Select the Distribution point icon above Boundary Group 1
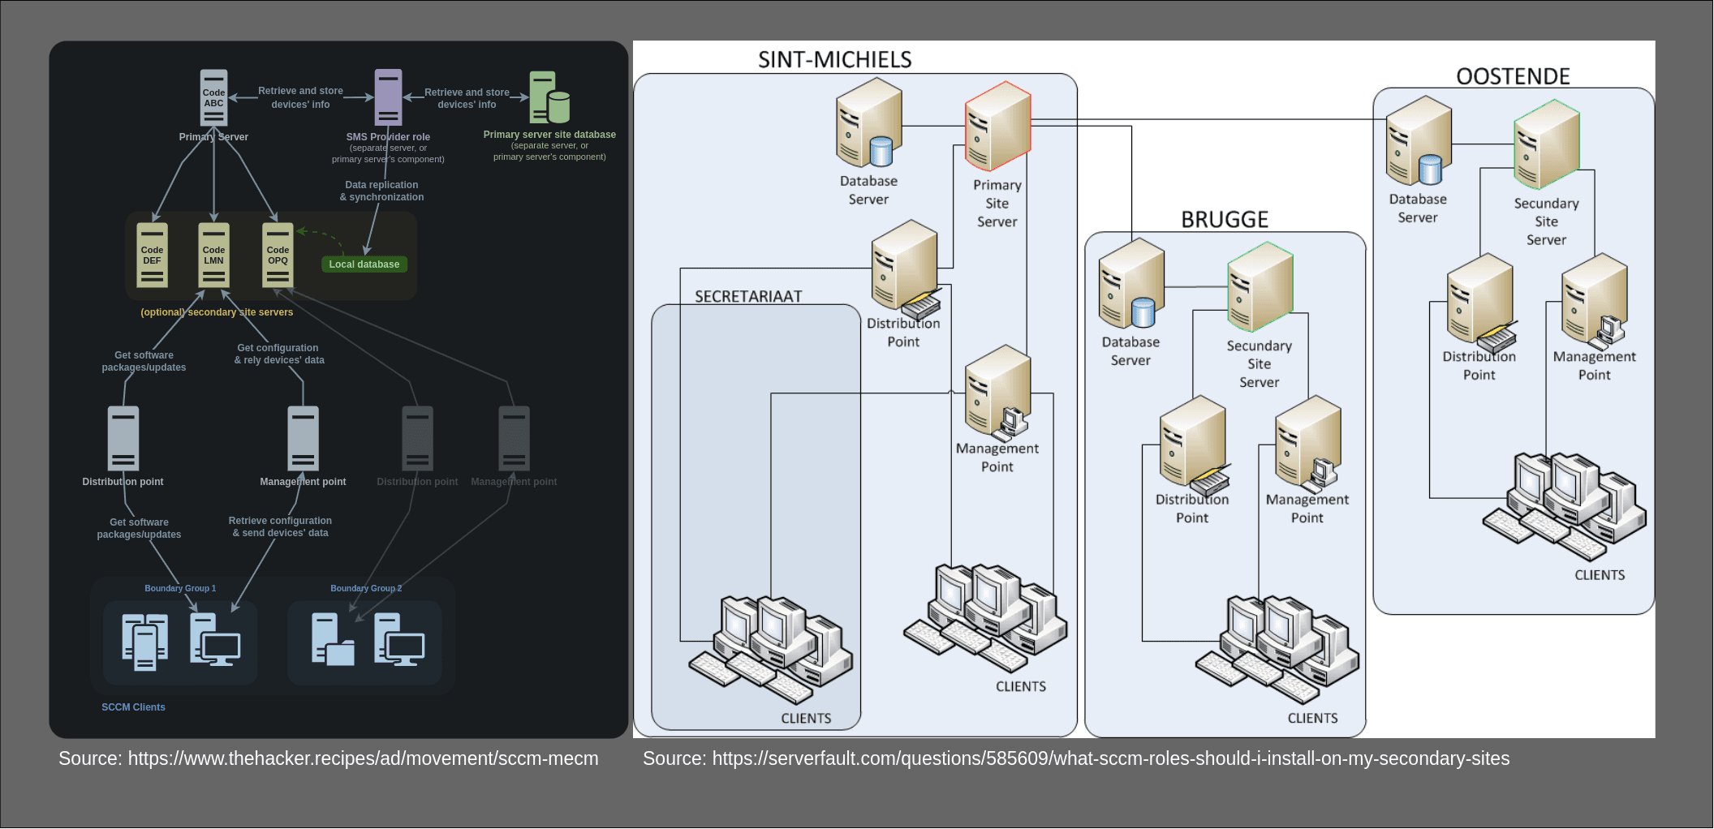The height and width of the screenshot is (829, 1714). point(123,438)
